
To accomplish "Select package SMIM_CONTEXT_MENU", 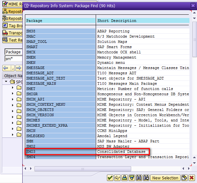I will coord(61,104).
